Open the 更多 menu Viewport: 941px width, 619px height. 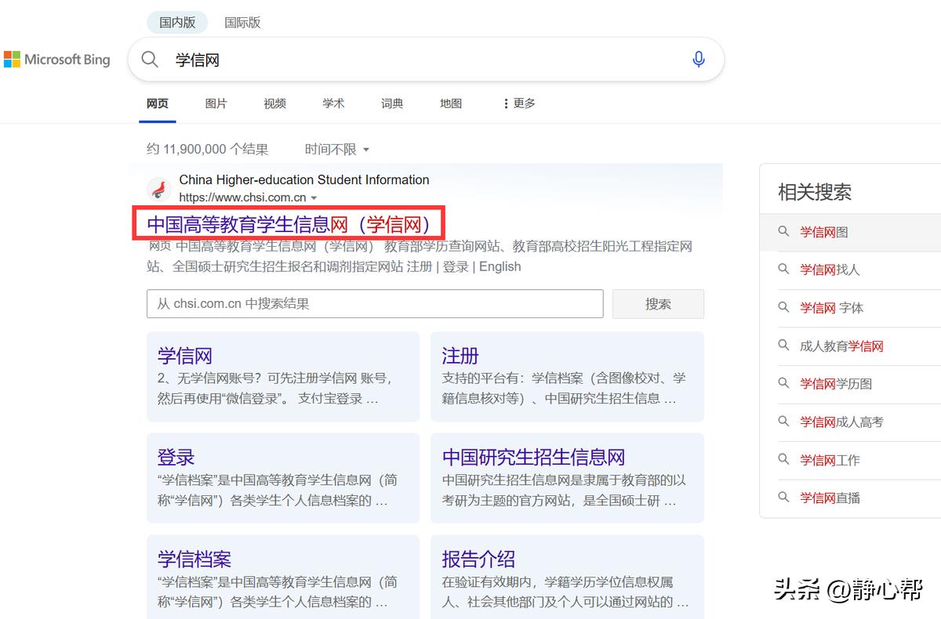pyautogui.click(x=519, y=103)
